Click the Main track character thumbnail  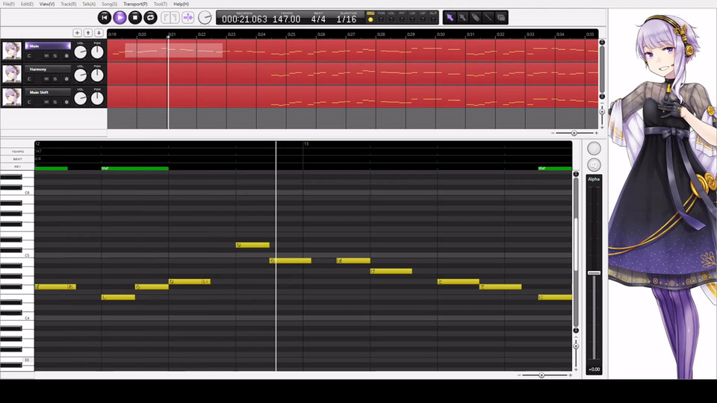[12, 51]
